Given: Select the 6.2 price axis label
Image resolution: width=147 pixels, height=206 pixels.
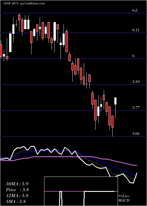Looking at the screenshot, I should pyautogui.click(x=135, y=10).
